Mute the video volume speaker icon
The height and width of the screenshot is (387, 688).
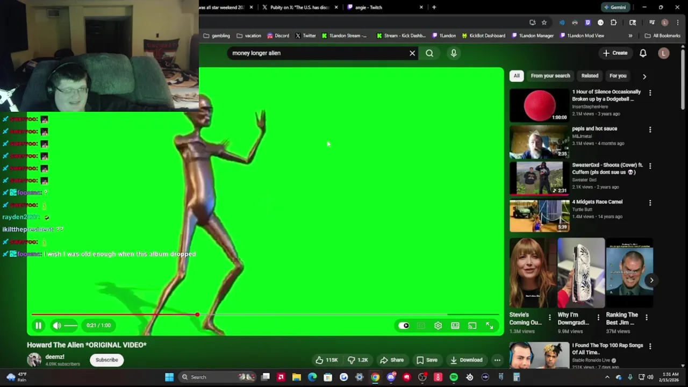click(57, 325)
